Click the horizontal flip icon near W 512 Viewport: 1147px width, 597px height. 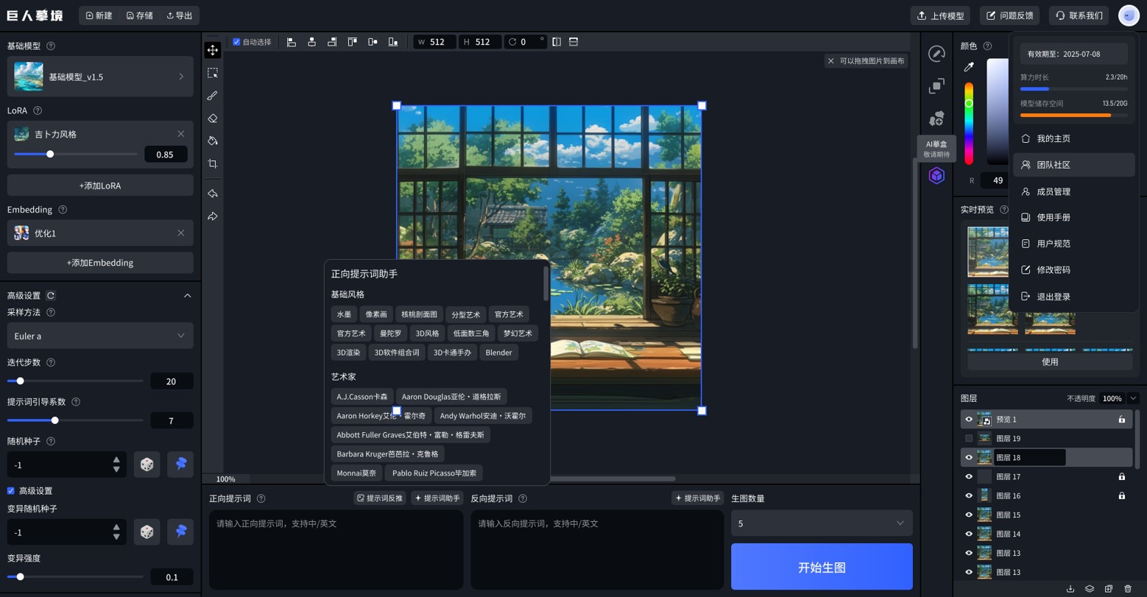click(557, 42)
